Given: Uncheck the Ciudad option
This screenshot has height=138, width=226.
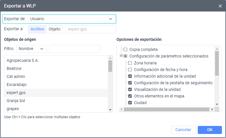Looking at the screenshot, I should coord(130,103).
